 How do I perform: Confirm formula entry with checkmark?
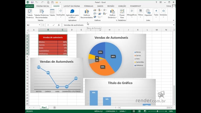click(x=53, y=25)
